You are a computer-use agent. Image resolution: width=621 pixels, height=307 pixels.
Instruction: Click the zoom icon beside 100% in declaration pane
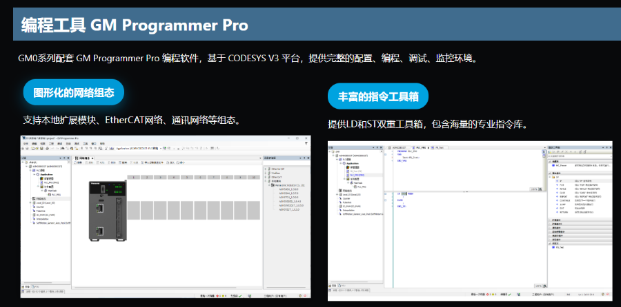(540, 187)
